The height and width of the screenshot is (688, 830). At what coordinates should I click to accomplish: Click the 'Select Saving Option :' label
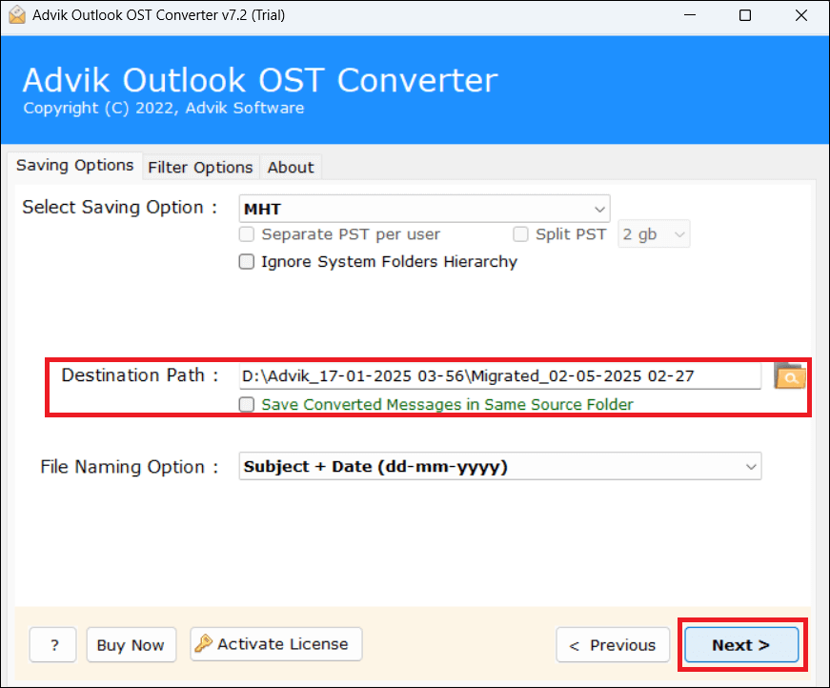[120, 207]
